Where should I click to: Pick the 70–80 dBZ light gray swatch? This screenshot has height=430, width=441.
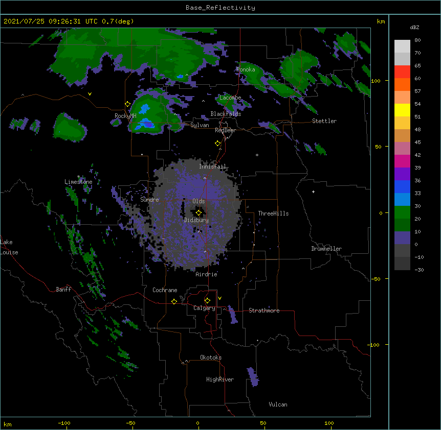(402, 46)
